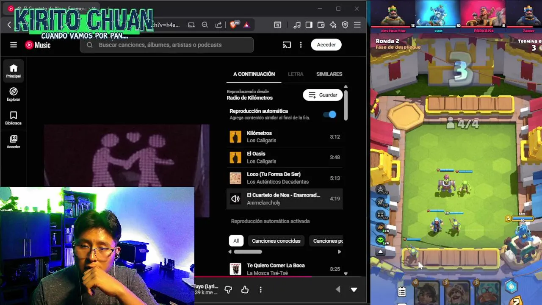Open player bar three-dot song menu
Image resolution: width=542 pixels, height=305 pixels.
click(260, 290)
